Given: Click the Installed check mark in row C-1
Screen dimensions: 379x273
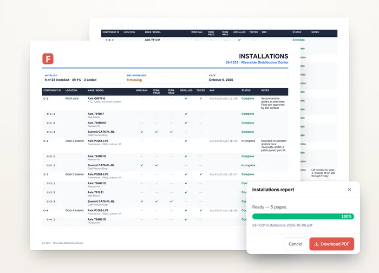Looking at the screenshot, I should (x=186, y=99).
